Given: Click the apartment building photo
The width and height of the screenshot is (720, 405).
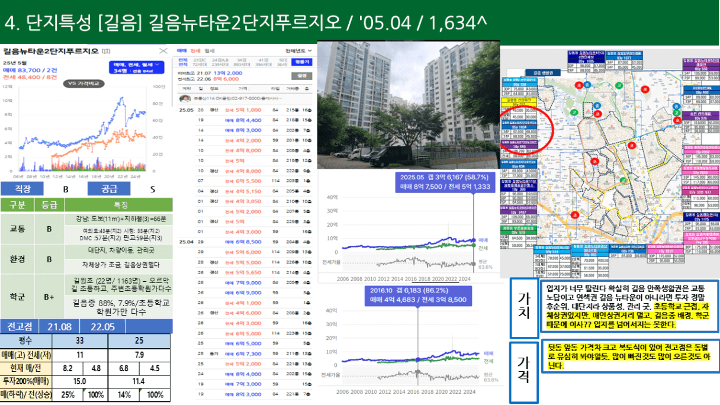Looking at the screenshot, I should coord(409,105).
